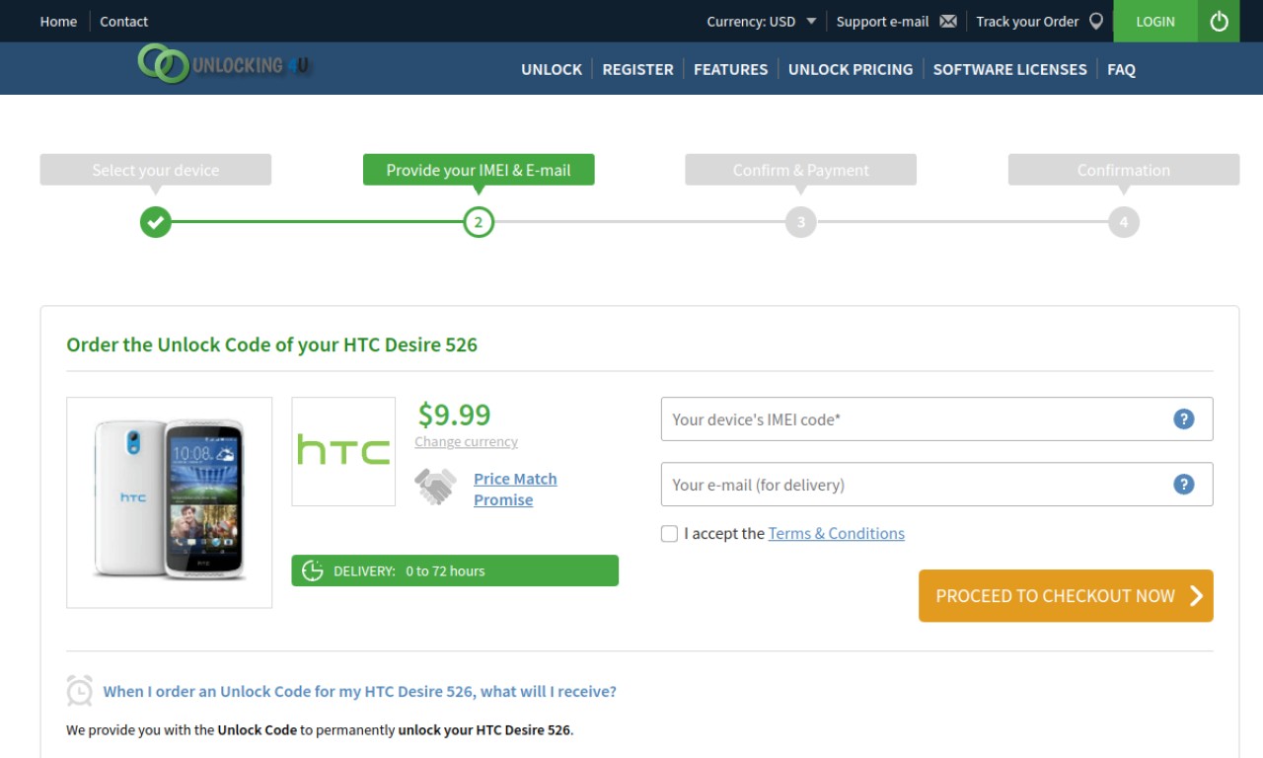The image size is (1263, 758).
Task: Accept the Terms & Conditions checkbox
Action: tap(669, 534)
